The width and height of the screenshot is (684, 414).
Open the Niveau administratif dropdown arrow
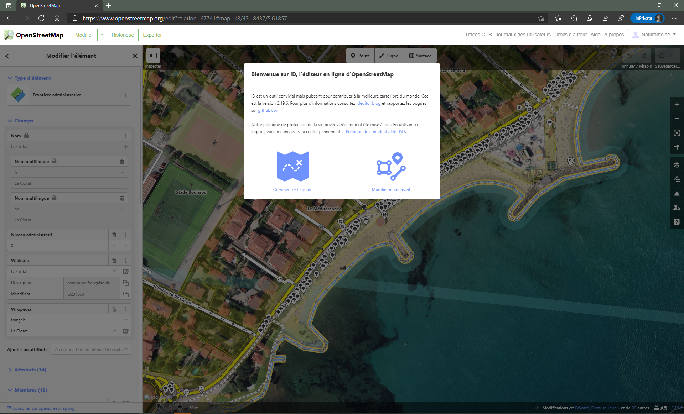point(114,246)
